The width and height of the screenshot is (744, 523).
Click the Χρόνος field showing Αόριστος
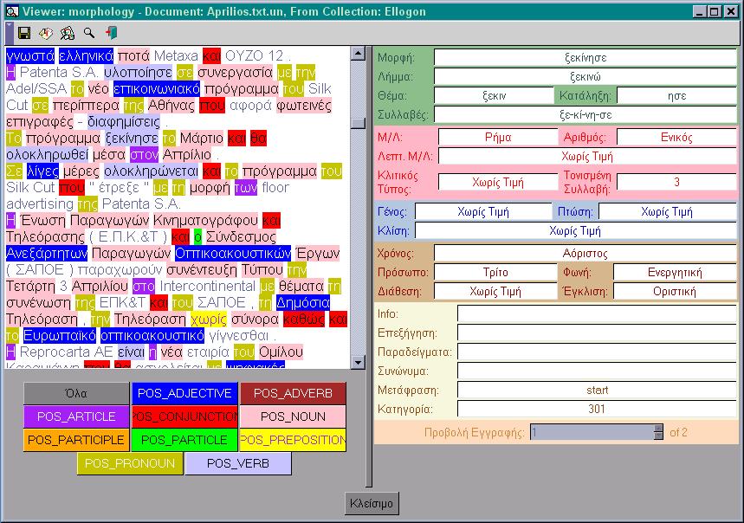pos(585,253)
